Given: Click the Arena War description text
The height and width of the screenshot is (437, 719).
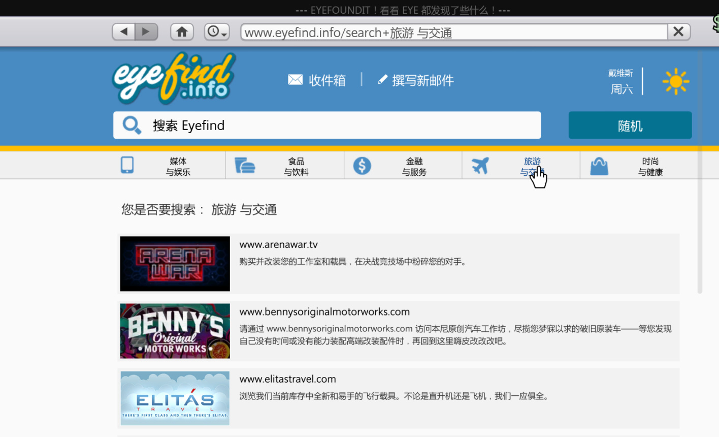Looking at the screenshot, I should pyautogui.click(x=353, y=262).
